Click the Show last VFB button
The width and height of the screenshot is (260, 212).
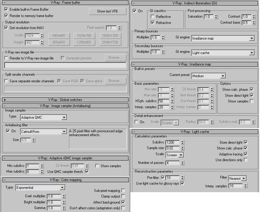tap(107, 11)
